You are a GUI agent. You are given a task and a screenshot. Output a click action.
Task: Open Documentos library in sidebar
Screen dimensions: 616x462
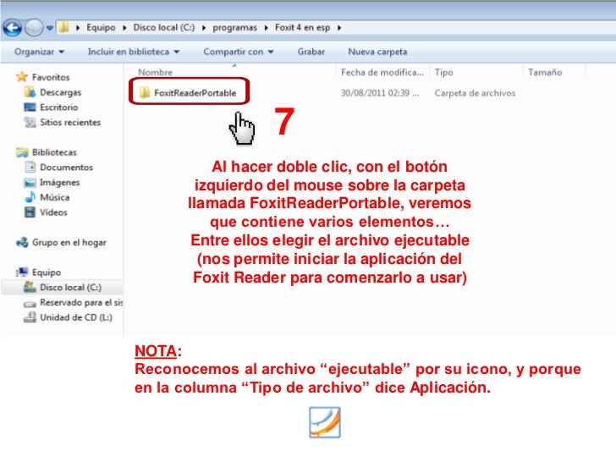tap(66, 168)
